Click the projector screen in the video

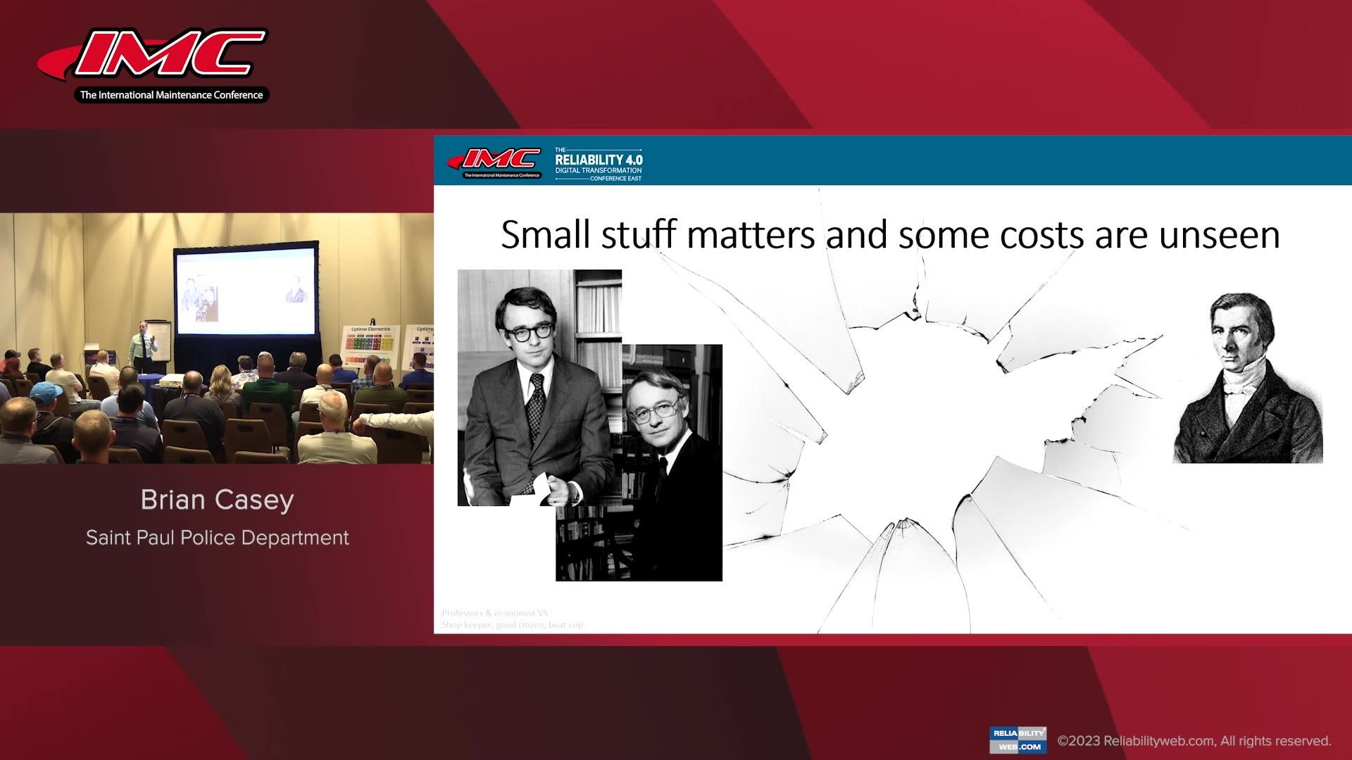coord(246,291)
